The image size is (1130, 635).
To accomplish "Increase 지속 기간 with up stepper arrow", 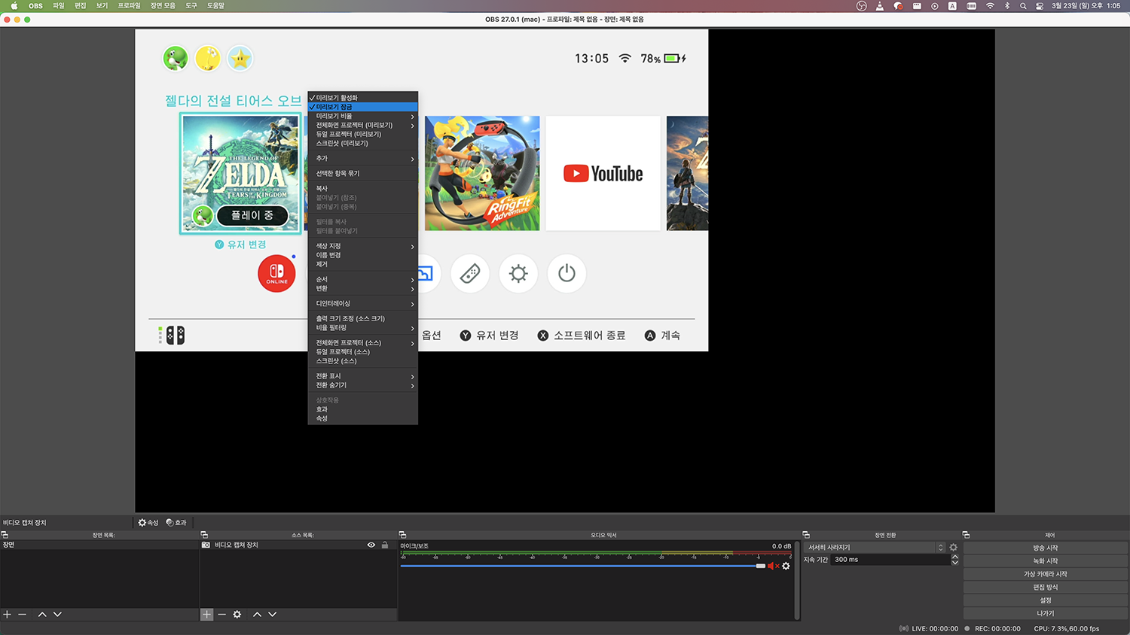I will pos(955,557).
